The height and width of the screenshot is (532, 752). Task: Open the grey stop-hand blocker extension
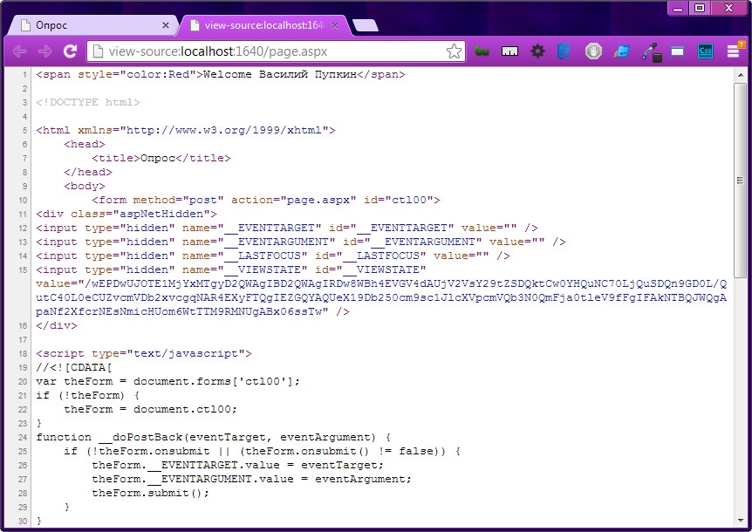[593, 51]
